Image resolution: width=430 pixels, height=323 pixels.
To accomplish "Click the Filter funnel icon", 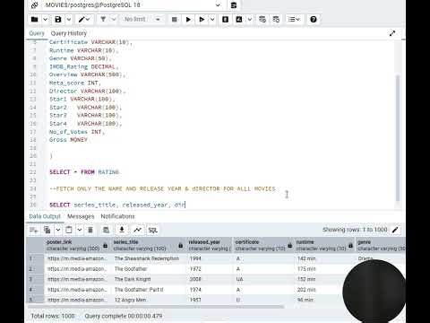I will (x=103, y=20).
